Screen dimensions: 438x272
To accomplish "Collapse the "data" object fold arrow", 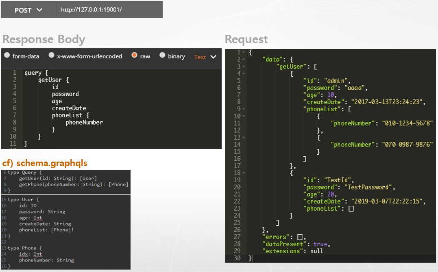I will click(x=244, y=59).
